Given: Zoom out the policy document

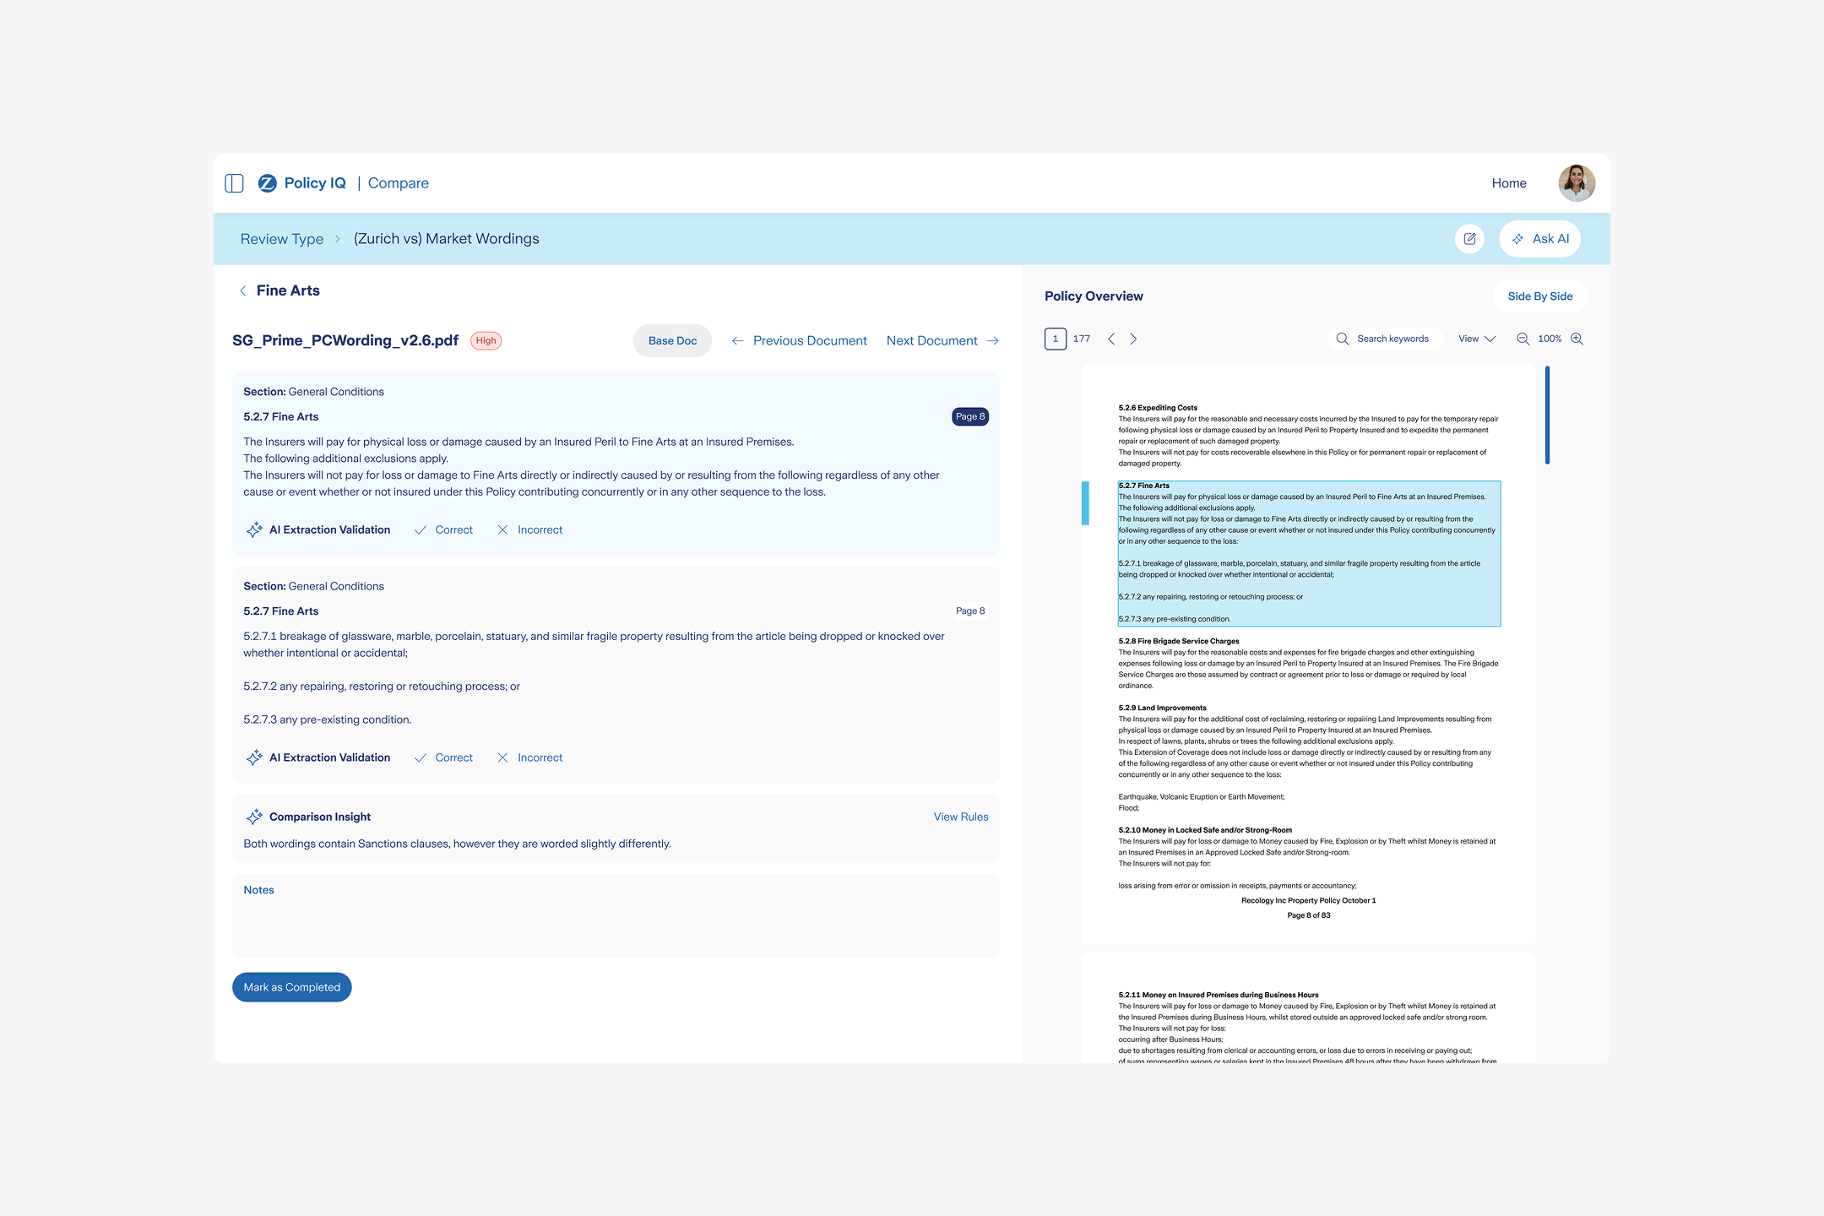Looking at the screenshot, I should [1523, 339].
